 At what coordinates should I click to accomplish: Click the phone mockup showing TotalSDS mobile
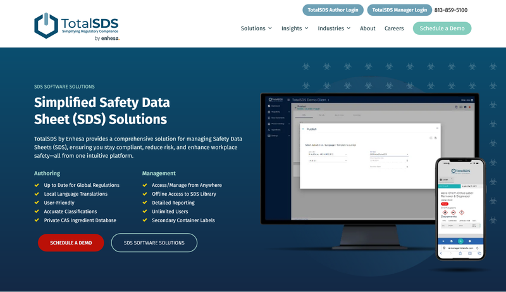pos(460,208)
